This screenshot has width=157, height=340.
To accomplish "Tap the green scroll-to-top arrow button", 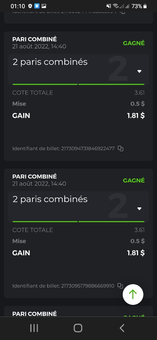I will tap(133, 294).
